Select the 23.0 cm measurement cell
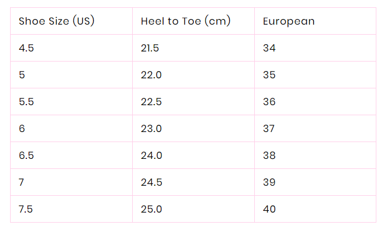This screenshot has width=387, height=226. pyautogui.click(x=151, y=129)
